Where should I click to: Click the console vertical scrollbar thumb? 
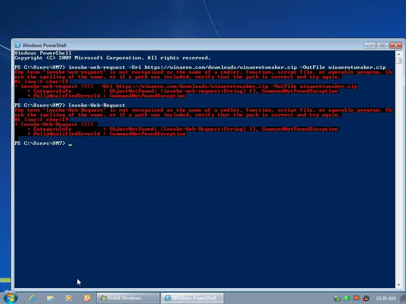click(399, 61)
